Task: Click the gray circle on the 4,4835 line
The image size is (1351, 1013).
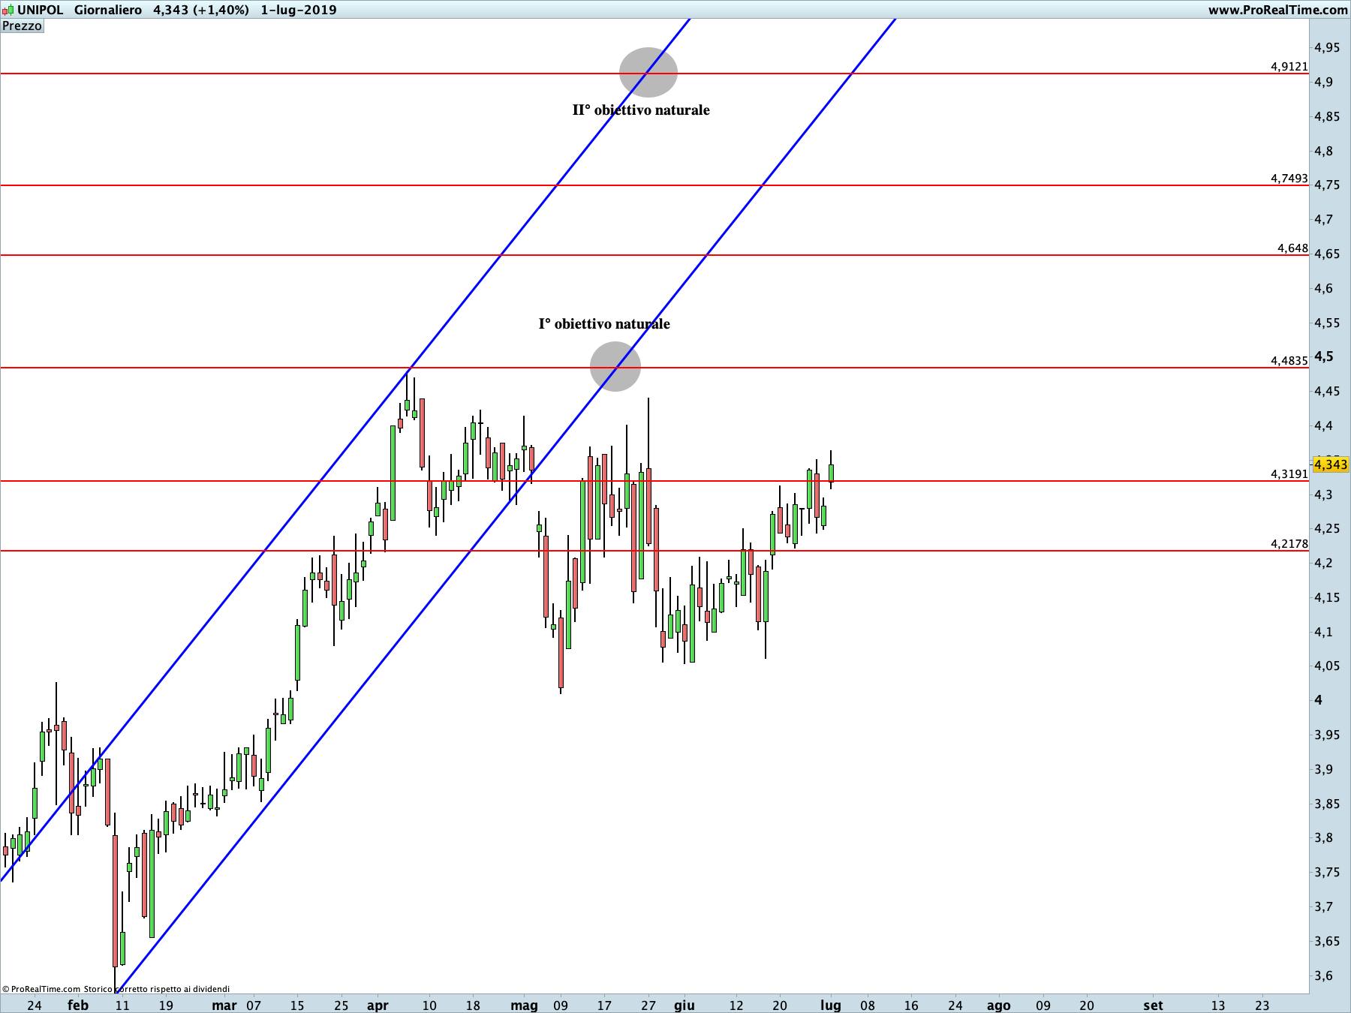Action: point(615,367)
